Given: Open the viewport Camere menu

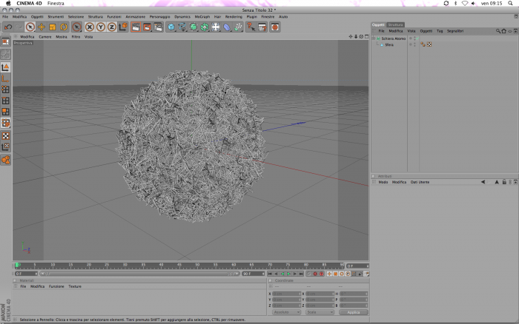Looking at the screenshot, I should [x=45, y=37].
